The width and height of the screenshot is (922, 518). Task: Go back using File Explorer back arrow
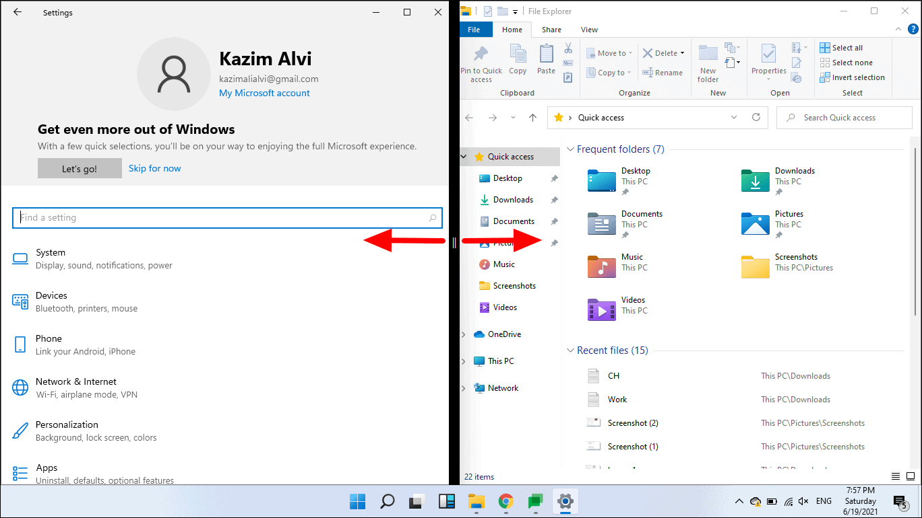[470, 118]
